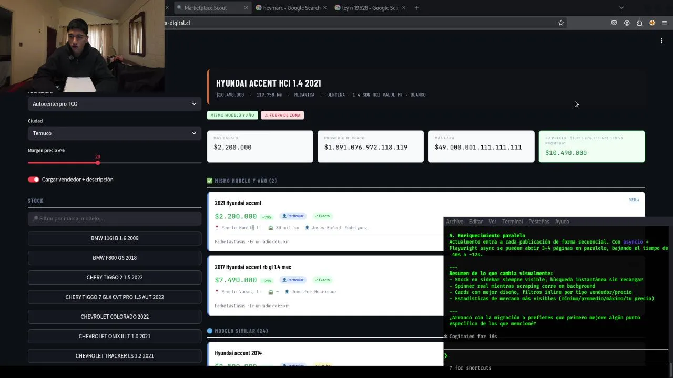Open the extensions puzzle icon

click(639, 23)
